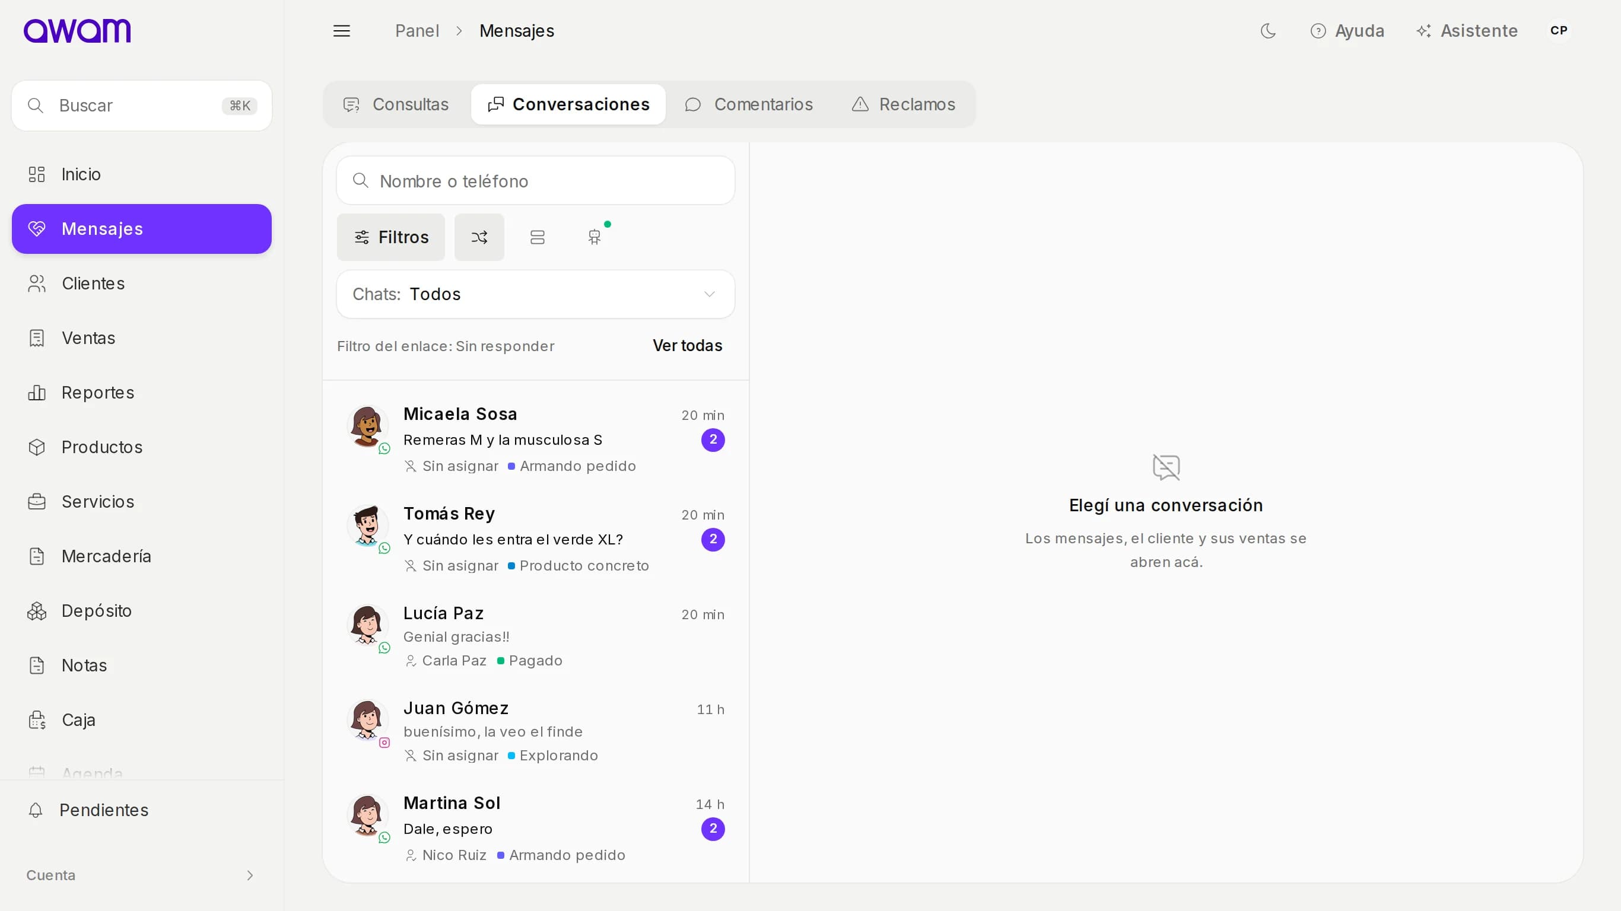Click Micaela Sosa's avatar
Image resolution: width=1621 pixels, height=911 pixels.
[x=367, y=426]
